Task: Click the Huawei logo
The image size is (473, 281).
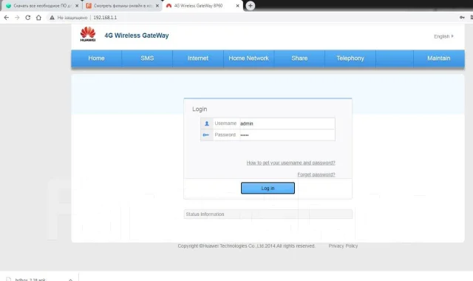Action: click(x=88, y=34)
